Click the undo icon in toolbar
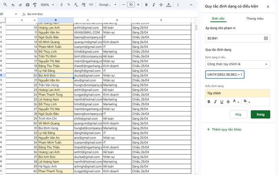 click(13, 5)
